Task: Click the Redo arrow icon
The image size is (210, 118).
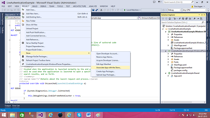Action: tap(118, 10)
